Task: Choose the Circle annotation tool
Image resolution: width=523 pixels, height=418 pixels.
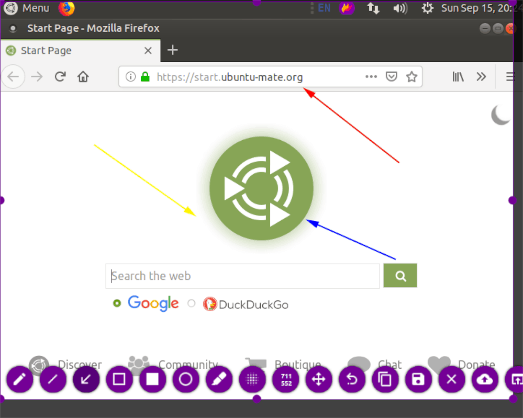Action: tap(185, 379)
